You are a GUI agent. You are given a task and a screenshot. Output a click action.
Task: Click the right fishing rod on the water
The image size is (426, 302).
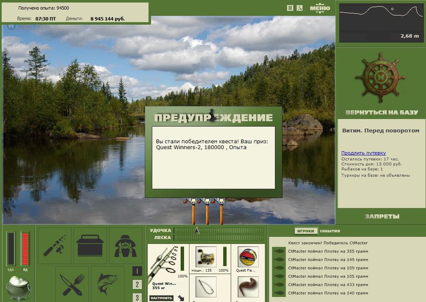point(221,211)
